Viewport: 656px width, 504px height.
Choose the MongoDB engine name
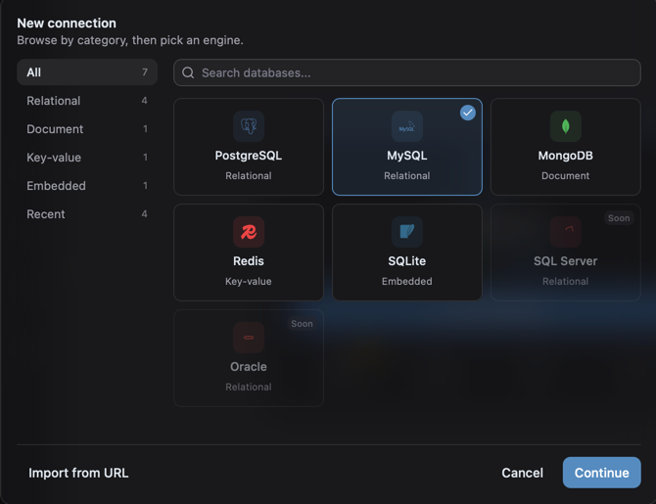[566, 156]
